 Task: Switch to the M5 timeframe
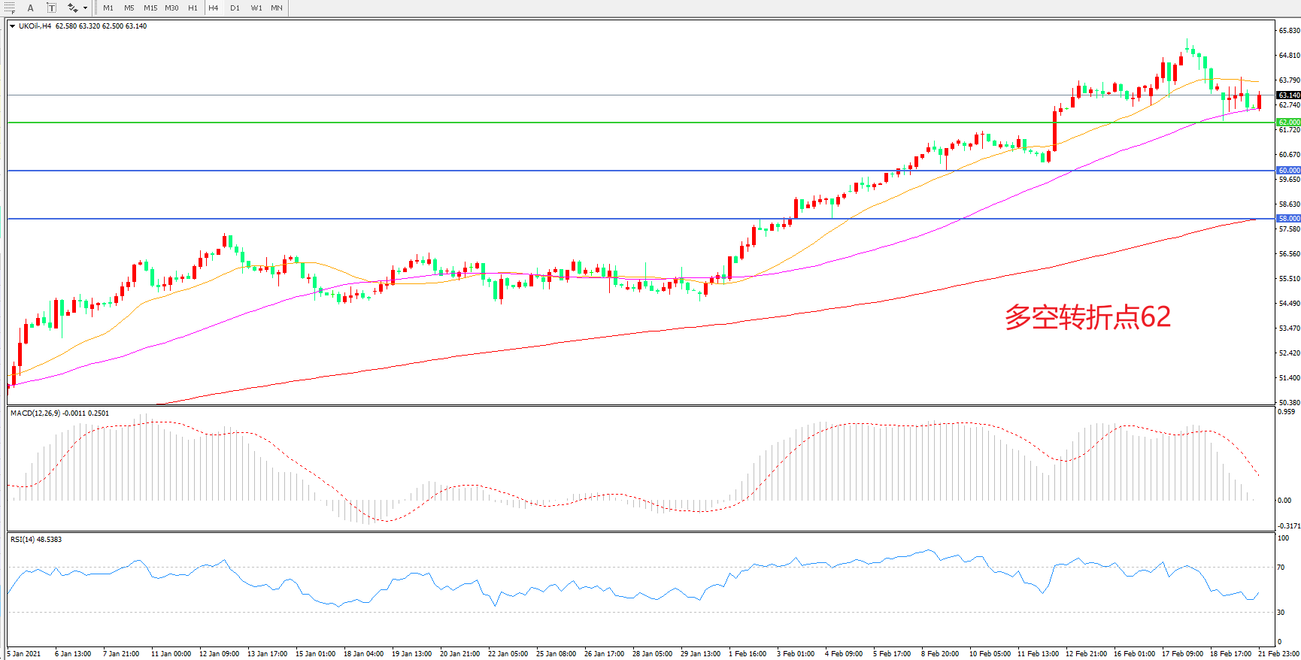tap(129, 8)
